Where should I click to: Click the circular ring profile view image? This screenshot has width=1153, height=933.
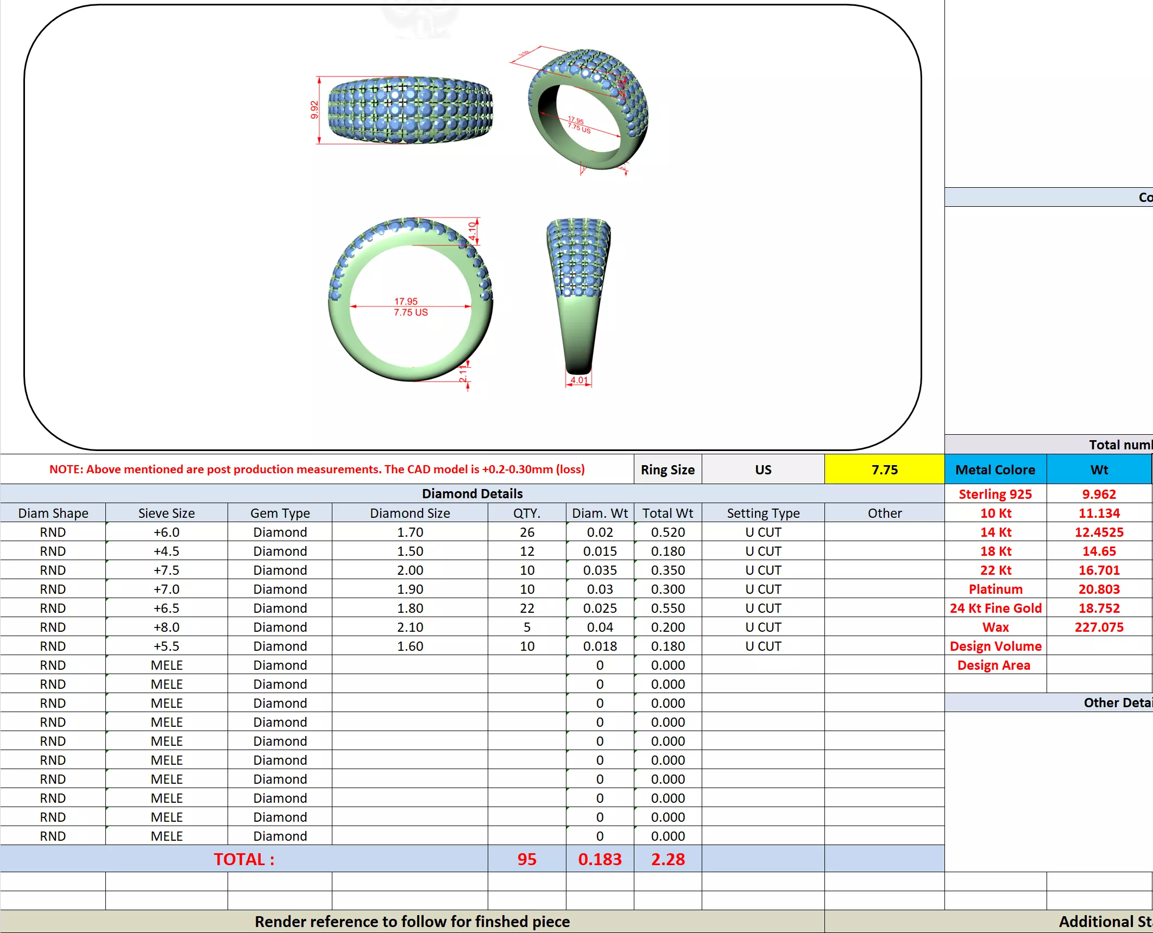[410, 300]
